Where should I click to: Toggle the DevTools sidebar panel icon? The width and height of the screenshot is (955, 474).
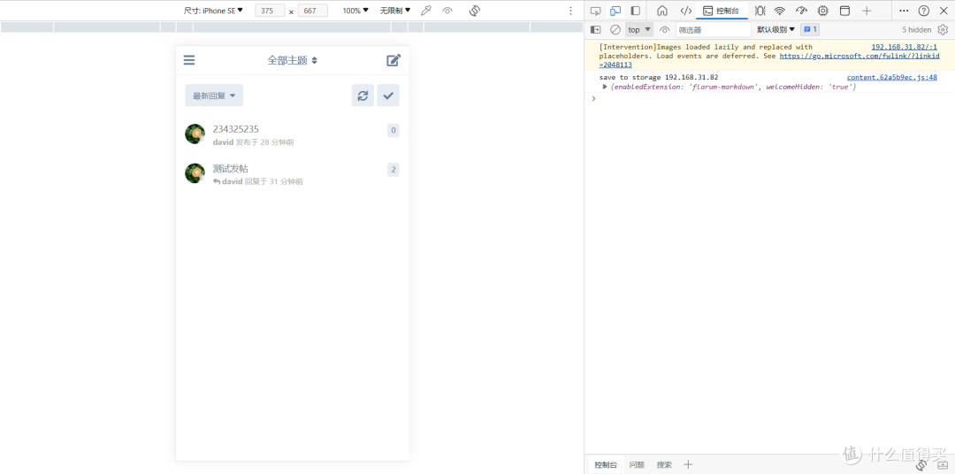pos(635,11)
